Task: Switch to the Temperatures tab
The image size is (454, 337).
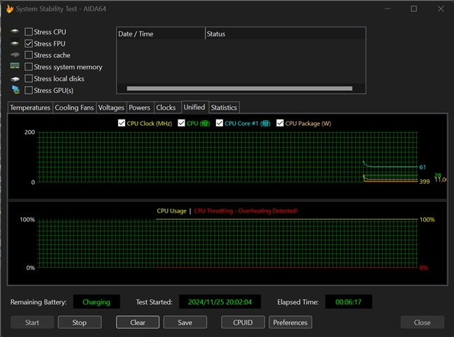Action: click(x=30, y=108)
